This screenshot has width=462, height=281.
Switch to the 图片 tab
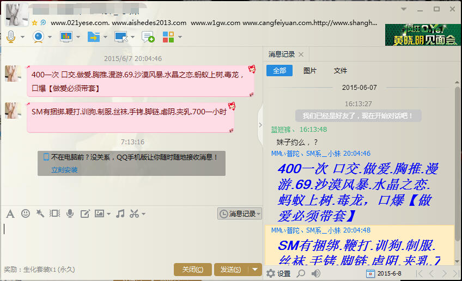tap(309, 71)
